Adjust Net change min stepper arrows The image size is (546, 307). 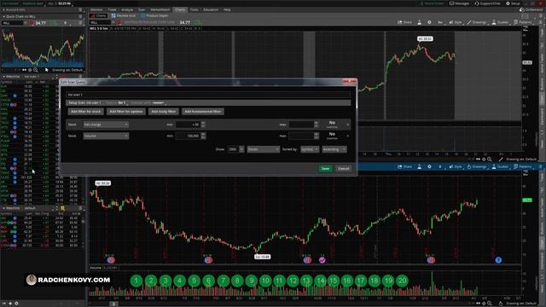(x=203, y=125)
